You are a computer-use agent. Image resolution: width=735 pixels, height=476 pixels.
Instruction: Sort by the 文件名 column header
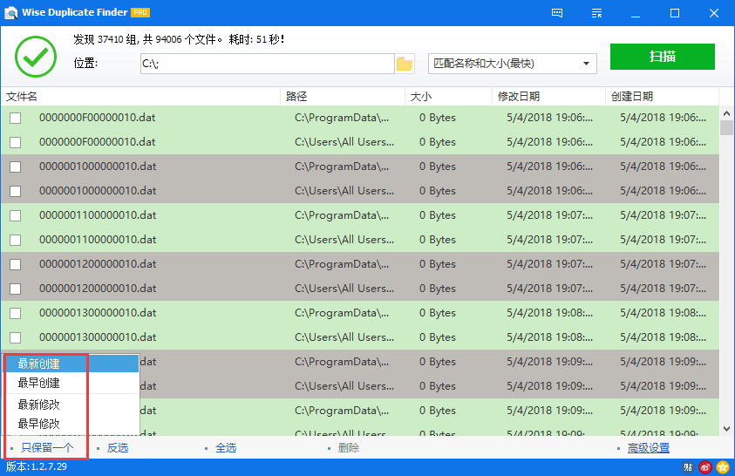pos(140,97)
